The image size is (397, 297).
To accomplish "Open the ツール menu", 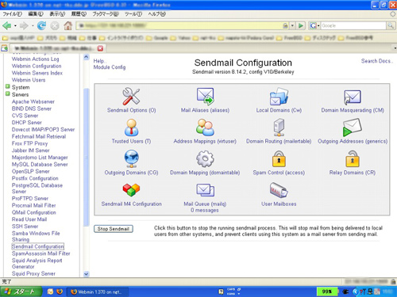I will coord(133,14).
